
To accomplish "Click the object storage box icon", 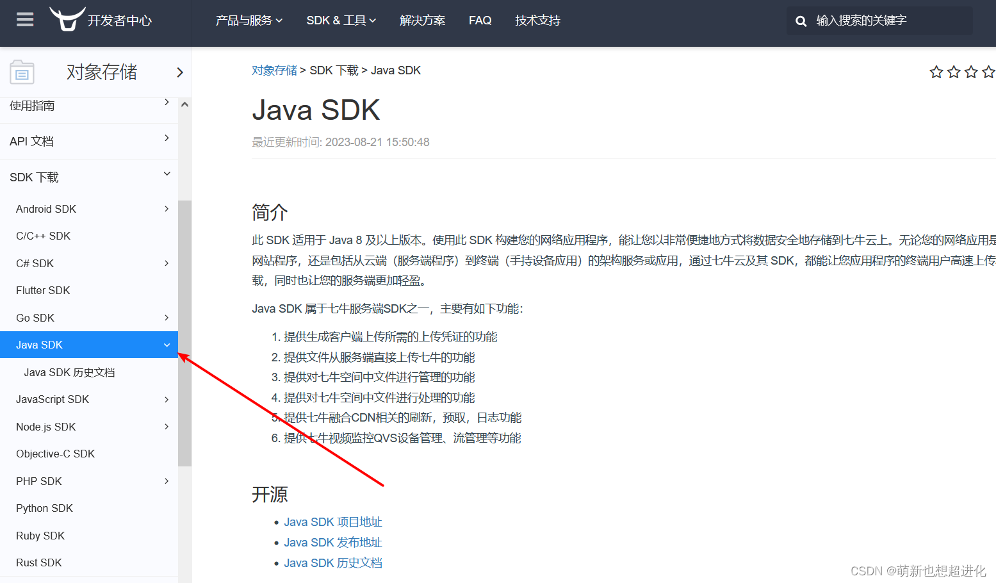I will click(x=22, y=72).
